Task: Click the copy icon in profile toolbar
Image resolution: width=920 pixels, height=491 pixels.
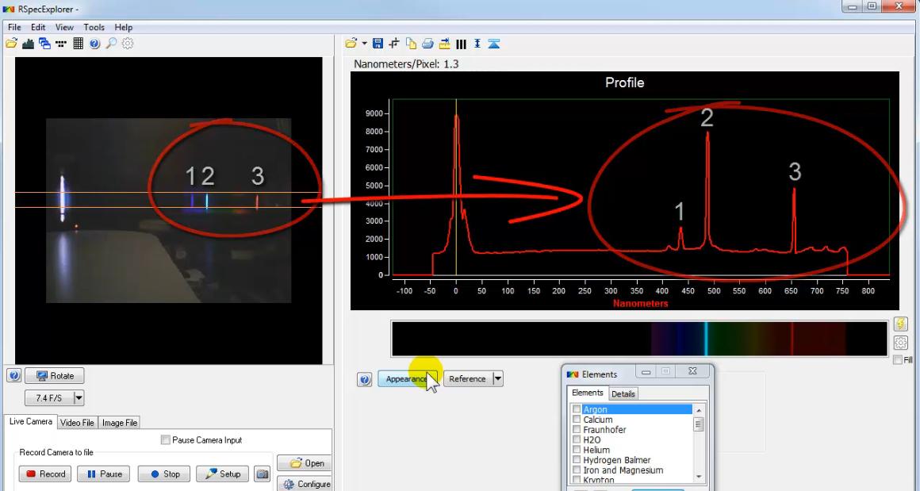Action: [x=411, y=43]
